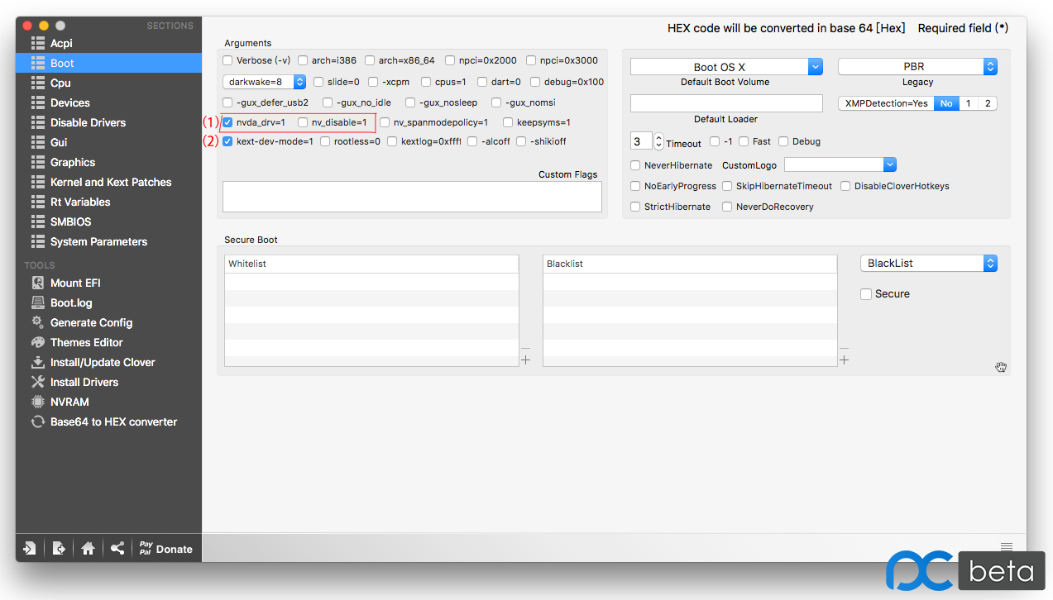This screenshot has height=600, width=1053.
Task: Click the PayPal Donate button
Action: [165, 548]
